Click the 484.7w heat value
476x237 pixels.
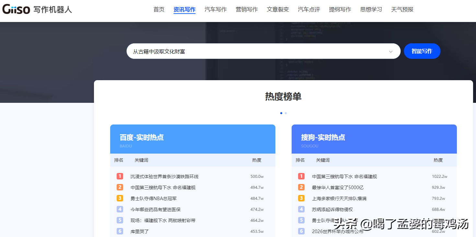pos(257,199)
